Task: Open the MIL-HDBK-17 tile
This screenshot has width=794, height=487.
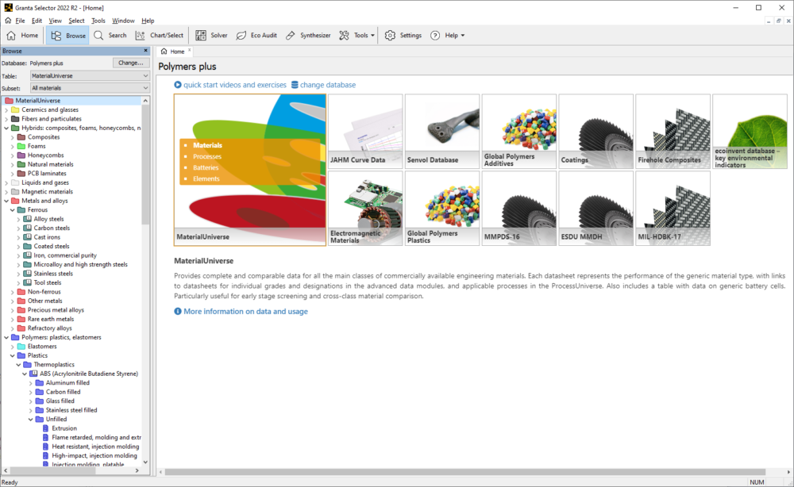Action: click(x=673, y=209)
